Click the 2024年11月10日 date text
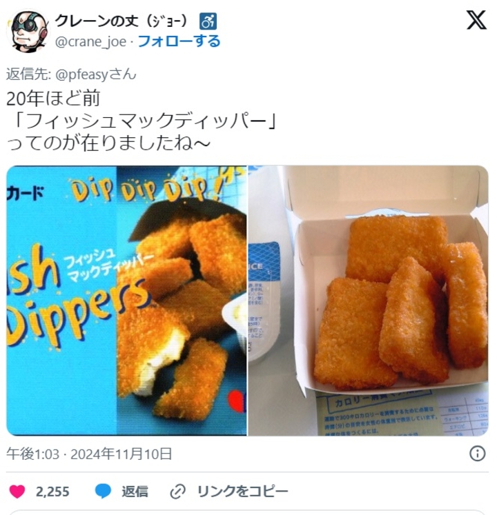This screenshot has height=515, width=497. pos(121,454)
